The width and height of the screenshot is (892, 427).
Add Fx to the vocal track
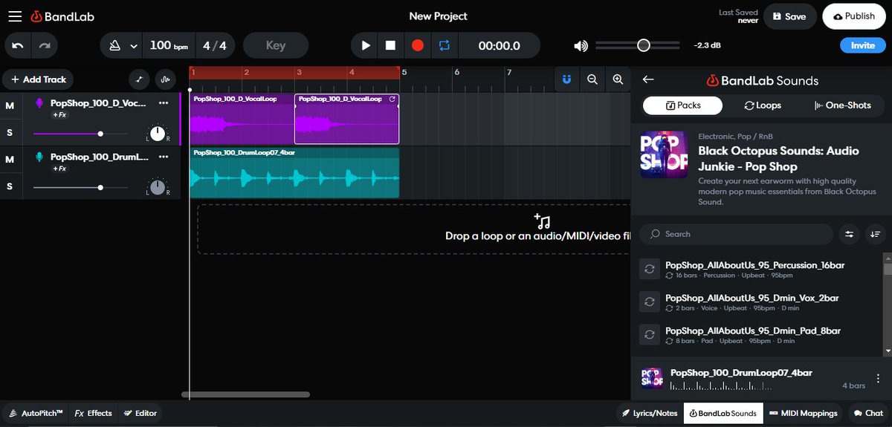60,115
